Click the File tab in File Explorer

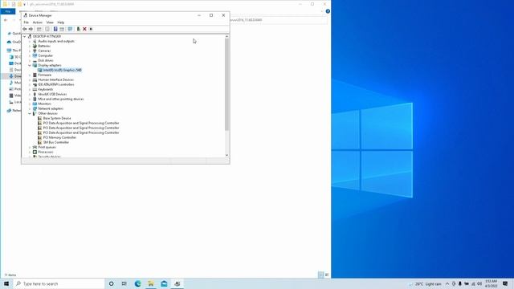tap(8, 11)
